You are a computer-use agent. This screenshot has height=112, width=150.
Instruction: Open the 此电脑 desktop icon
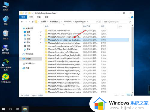(6, 6)
